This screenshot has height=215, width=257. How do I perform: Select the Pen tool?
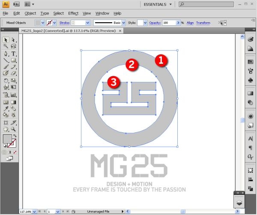coord(6,54)
